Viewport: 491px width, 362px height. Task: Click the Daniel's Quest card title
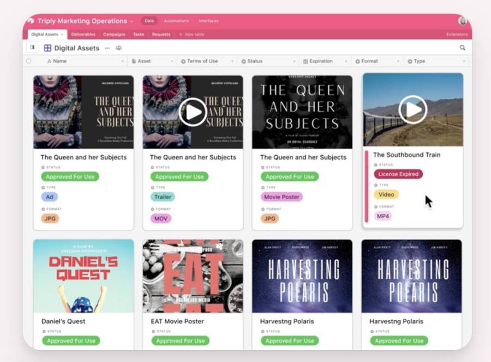(63, 321)
